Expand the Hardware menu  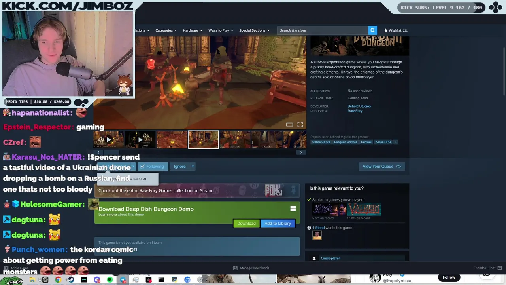193,30
